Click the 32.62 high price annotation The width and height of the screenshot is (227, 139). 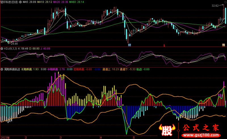point(215,6)
